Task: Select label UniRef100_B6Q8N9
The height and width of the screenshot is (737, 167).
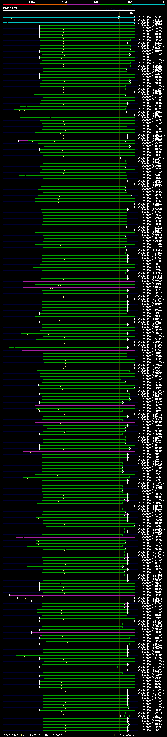Action: [150, 632]
